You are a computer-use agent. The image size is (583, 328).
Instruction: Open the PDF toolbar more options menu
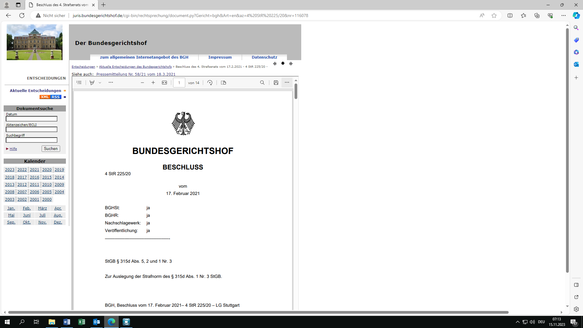pos(287,83)
